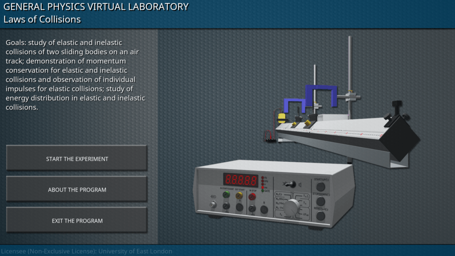Click the red five-digit LED display
The height and width of the screenshot is (256, 455).
(240, 180)
